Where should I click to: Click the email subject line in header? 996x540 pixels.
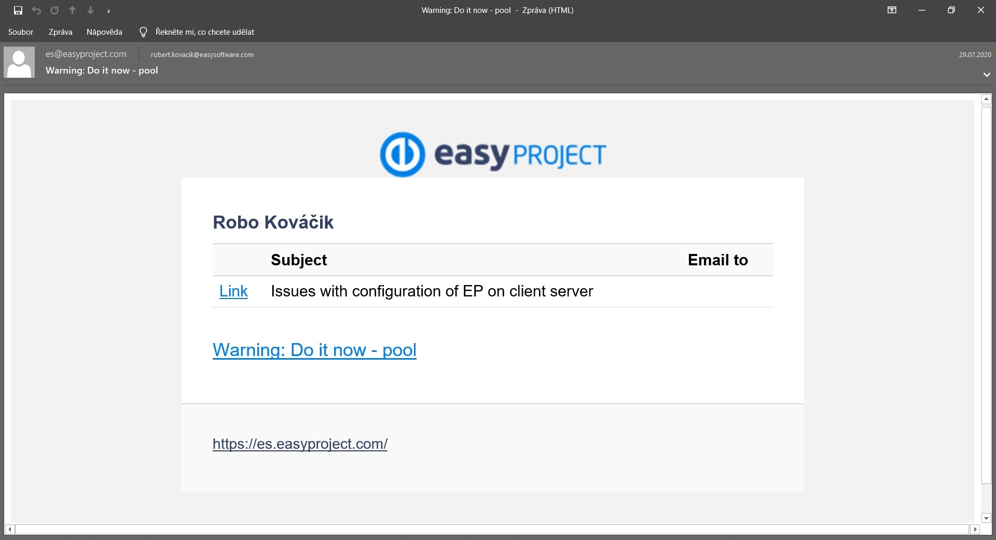(102, 70)
